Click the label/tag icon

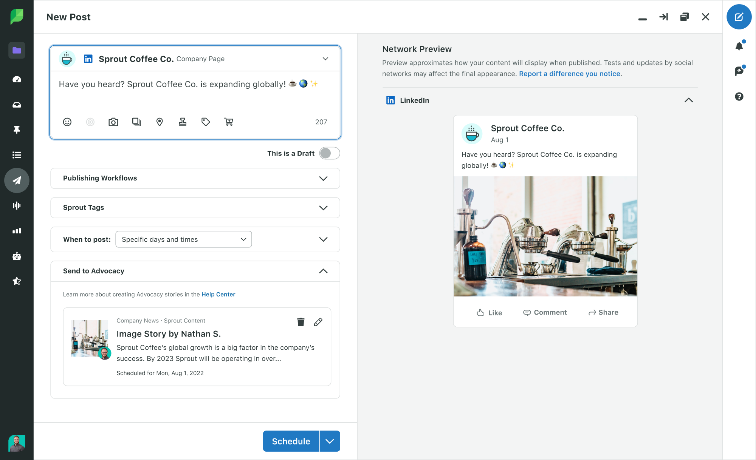coord(206,121)
